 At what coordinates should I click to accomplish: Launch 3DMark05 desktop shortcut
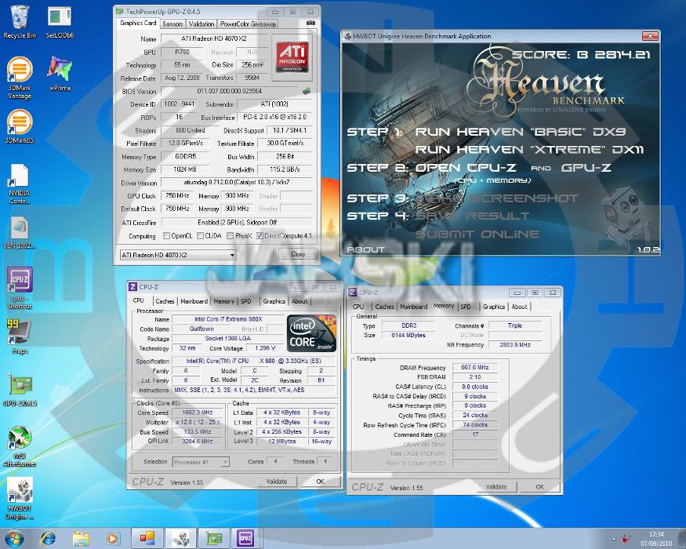click(20, 127)
